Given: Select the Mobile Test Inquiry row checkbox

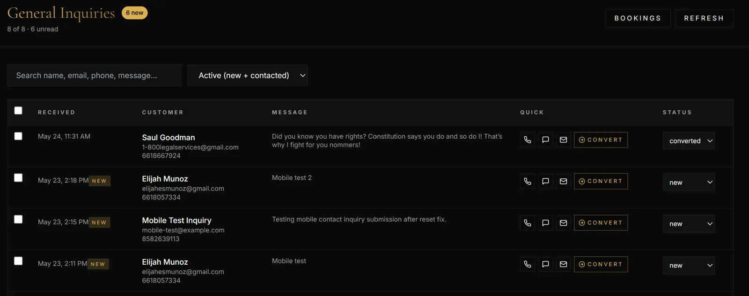Looking at the screenshot, I should pos(18,219).
